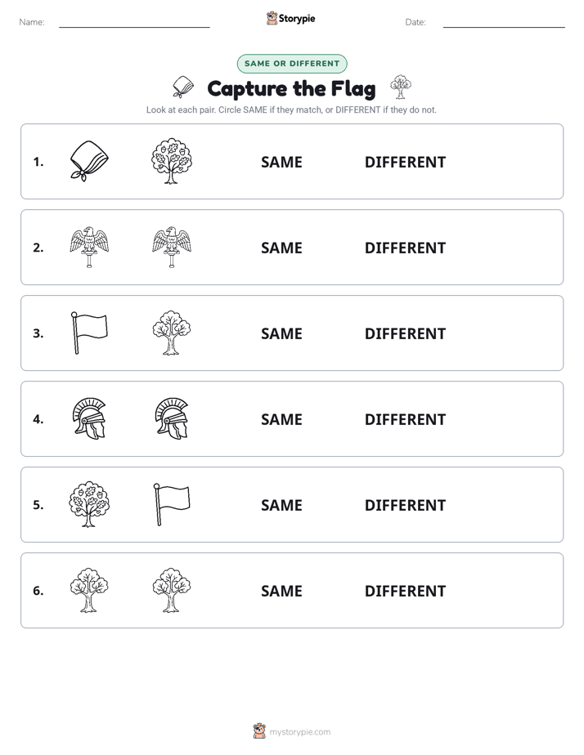Viewport: 584px width, 755px height.
Task: Click the right helmet icon in row 4
Action: click(x=172, y=418)
